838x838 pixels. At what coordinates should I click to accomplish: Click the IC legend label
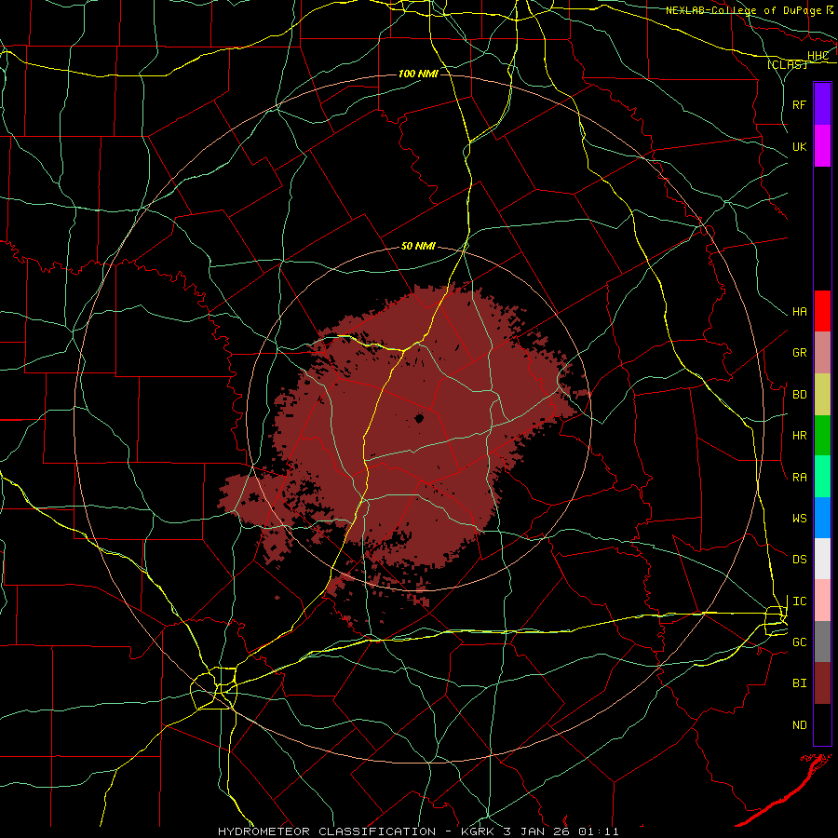[x=799, y=601]
